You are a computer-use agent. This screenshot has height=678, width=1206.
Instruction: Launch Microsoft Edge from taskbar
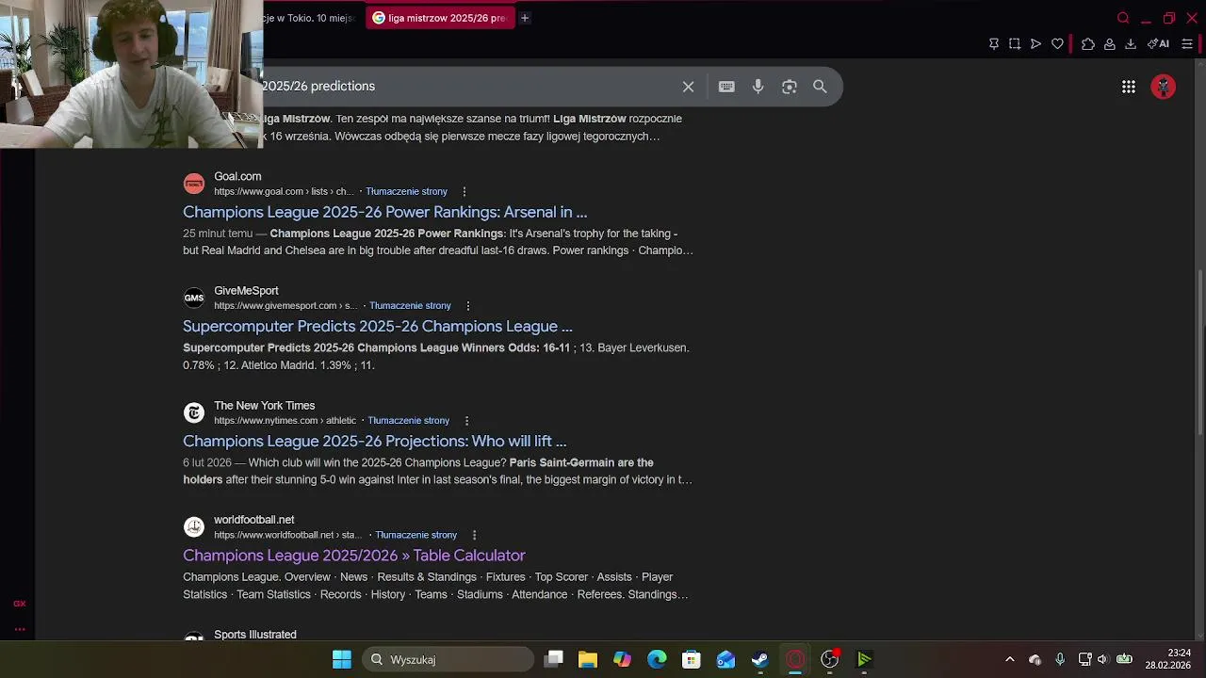pos(657,659)
